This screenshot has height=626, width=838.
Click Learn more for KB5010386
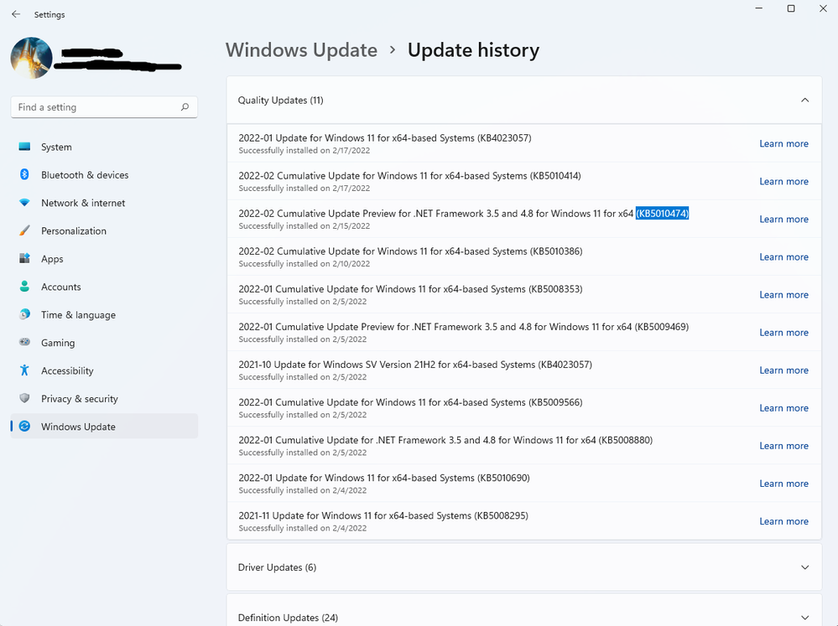pos(784,257)
